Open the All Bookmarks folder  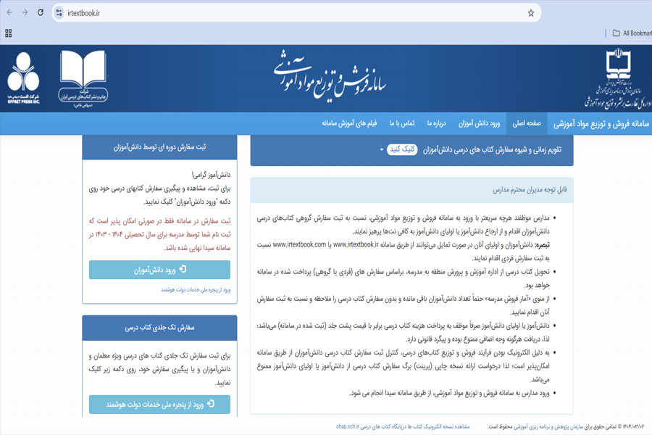[632, 33]
